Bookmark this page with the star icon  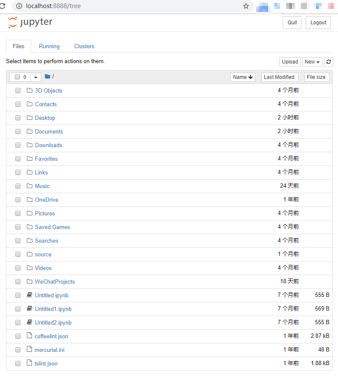click(x=246, y=6)
